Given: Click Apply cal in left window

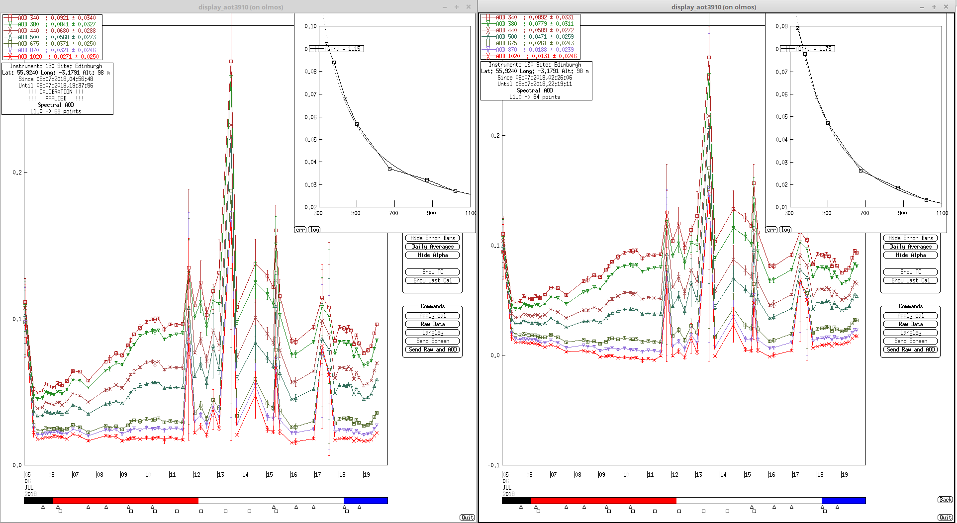Looking at the screenshot, I should [x=433, y=316].
